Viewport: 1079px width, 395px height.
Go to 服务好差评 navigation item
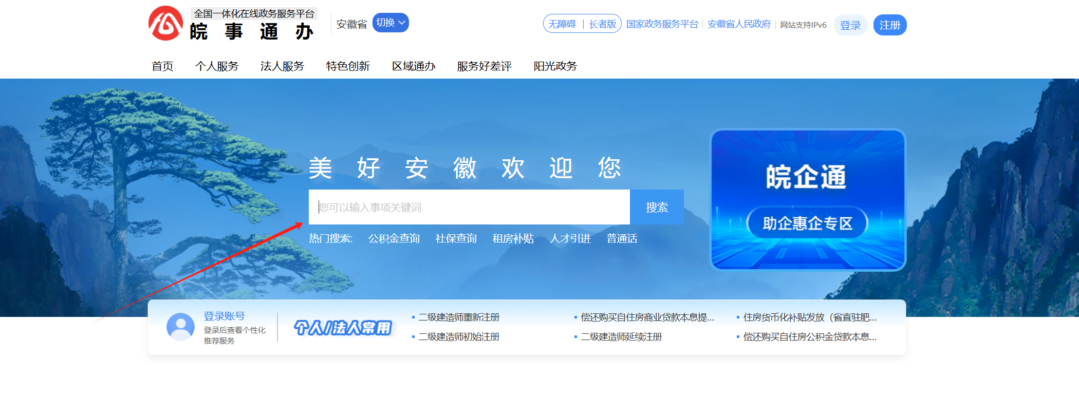(484, 66)
